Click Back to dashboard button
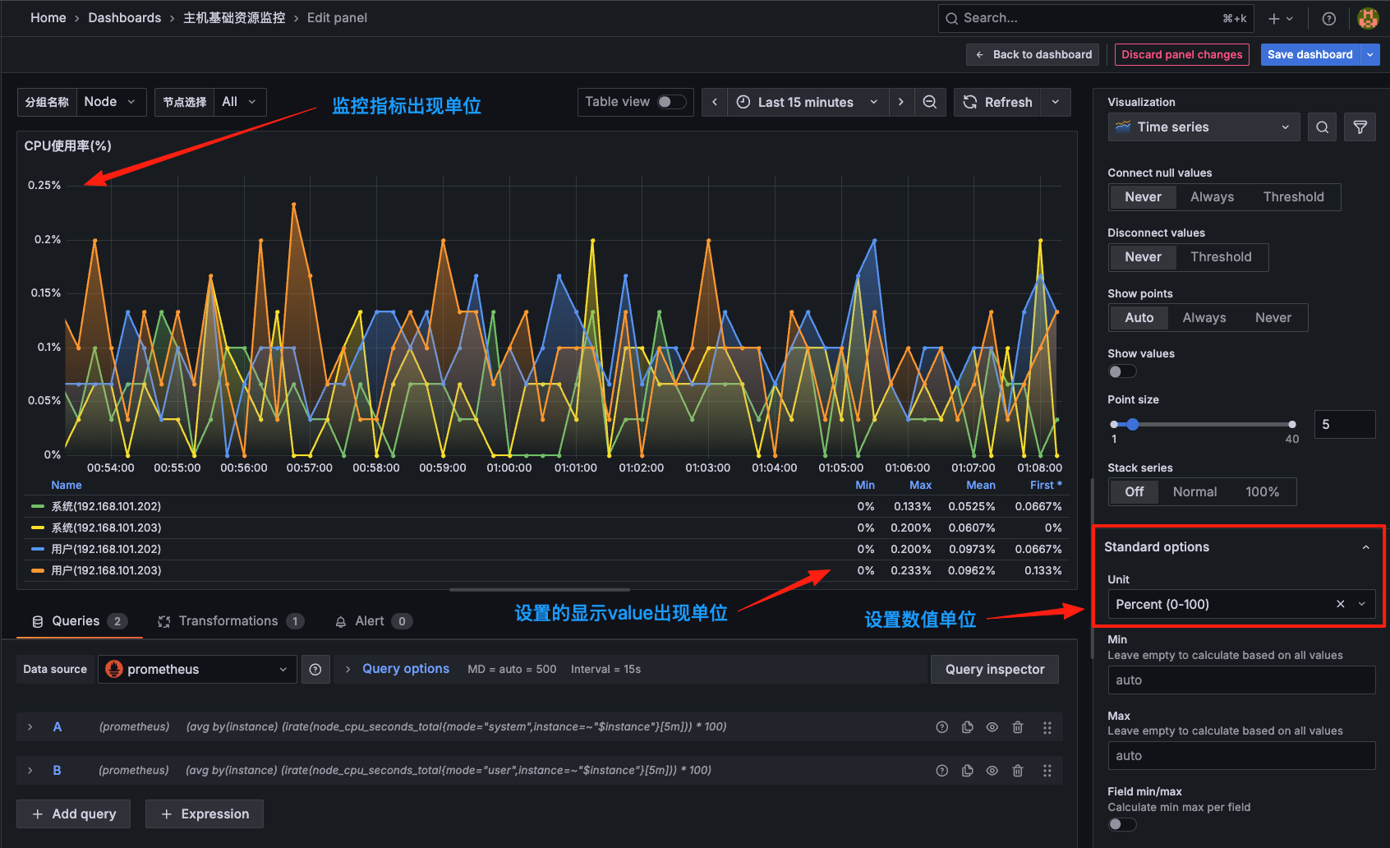This screenshot has height=848, width=1390. (1032, 54)
